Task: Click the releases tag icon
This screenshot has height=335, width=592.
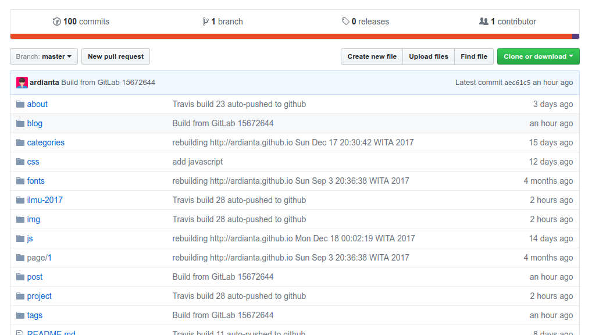Action: pyautogui.click(x=345, y=21)
